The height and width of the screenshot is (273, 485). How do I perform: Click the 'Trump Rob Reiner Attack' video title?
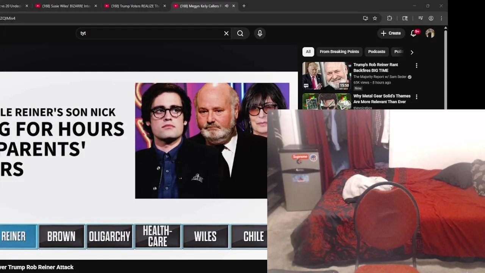(x=37, y=267)
